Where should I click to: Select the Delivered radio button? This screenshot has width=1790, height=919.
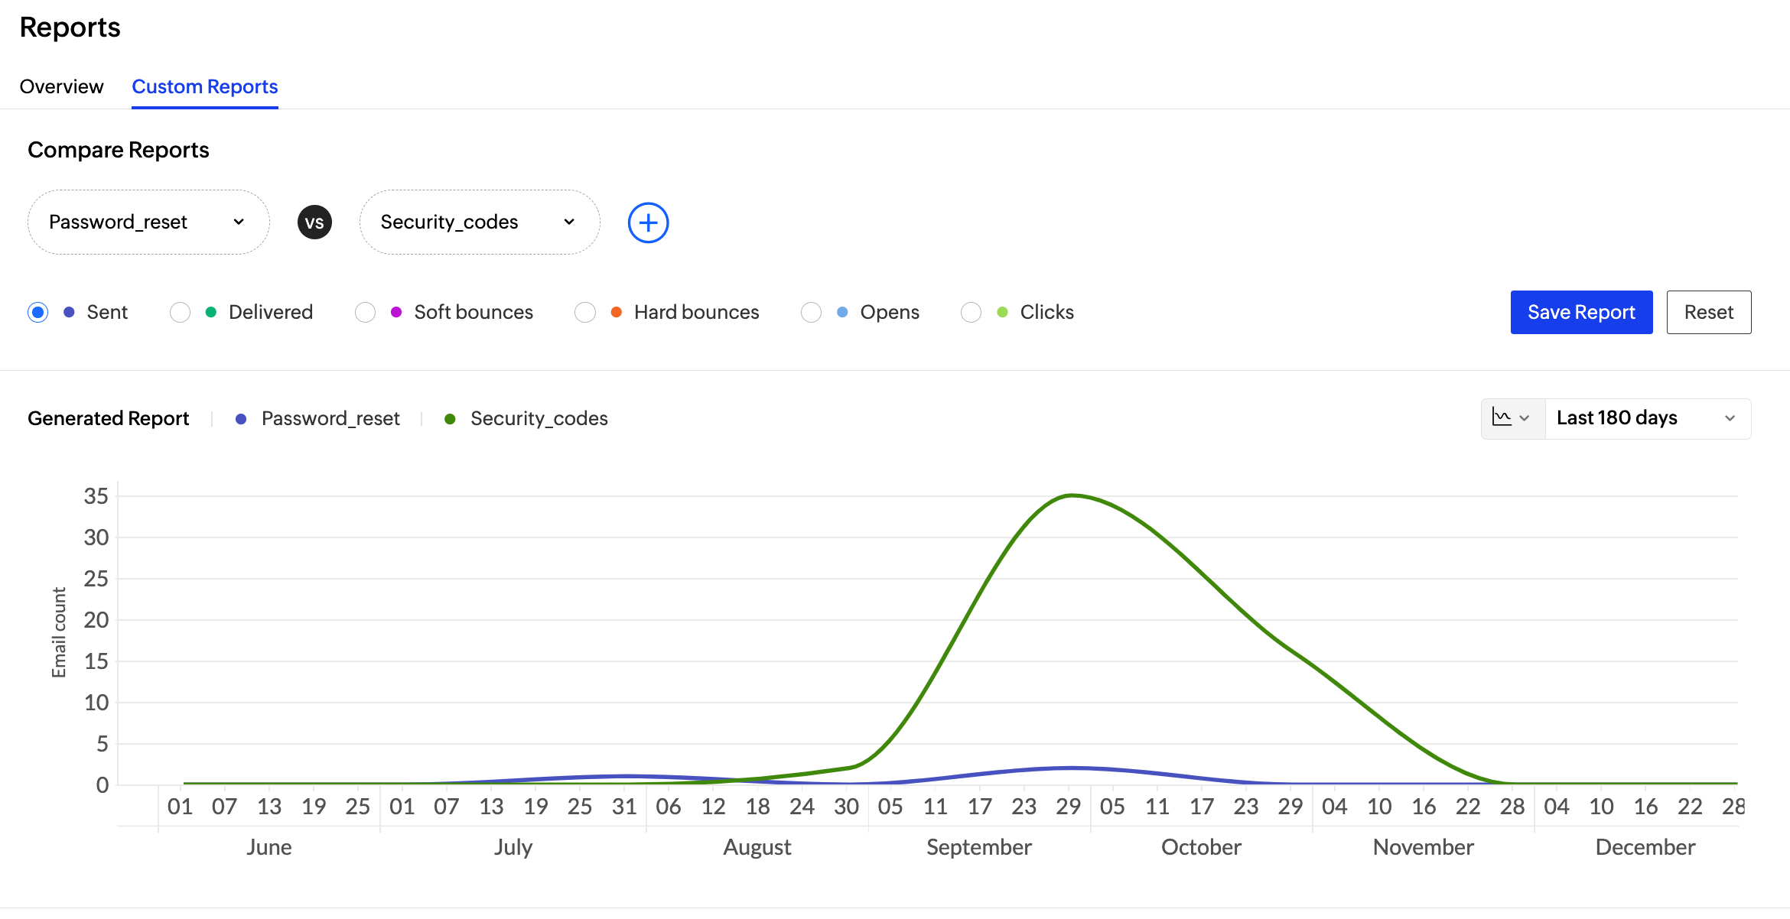[x=181, y=312]
